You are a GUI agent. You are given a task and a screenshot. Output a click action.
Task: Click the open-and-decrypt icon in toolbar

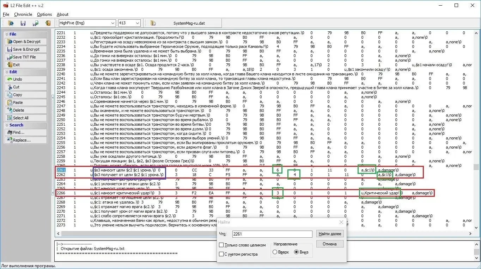11,23
